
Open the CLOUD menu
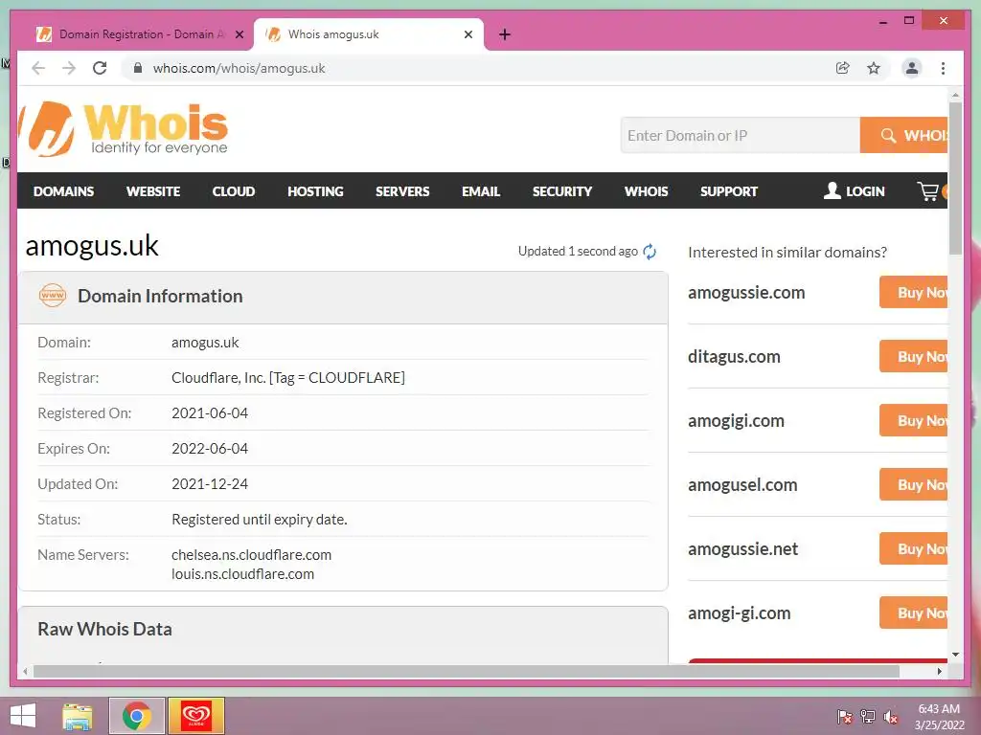click(234, 191)
